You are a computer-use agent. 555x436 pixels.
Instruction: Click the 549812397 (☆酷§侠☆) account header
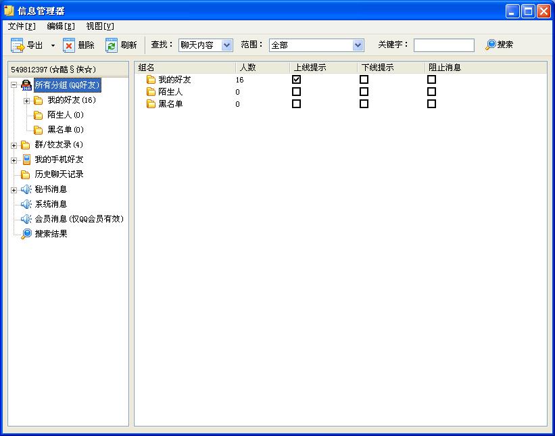(68, 69)
